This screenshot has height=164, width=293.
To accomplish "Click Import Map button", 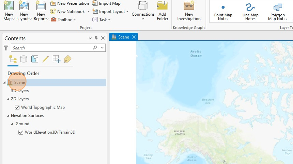I will point(106,3).
